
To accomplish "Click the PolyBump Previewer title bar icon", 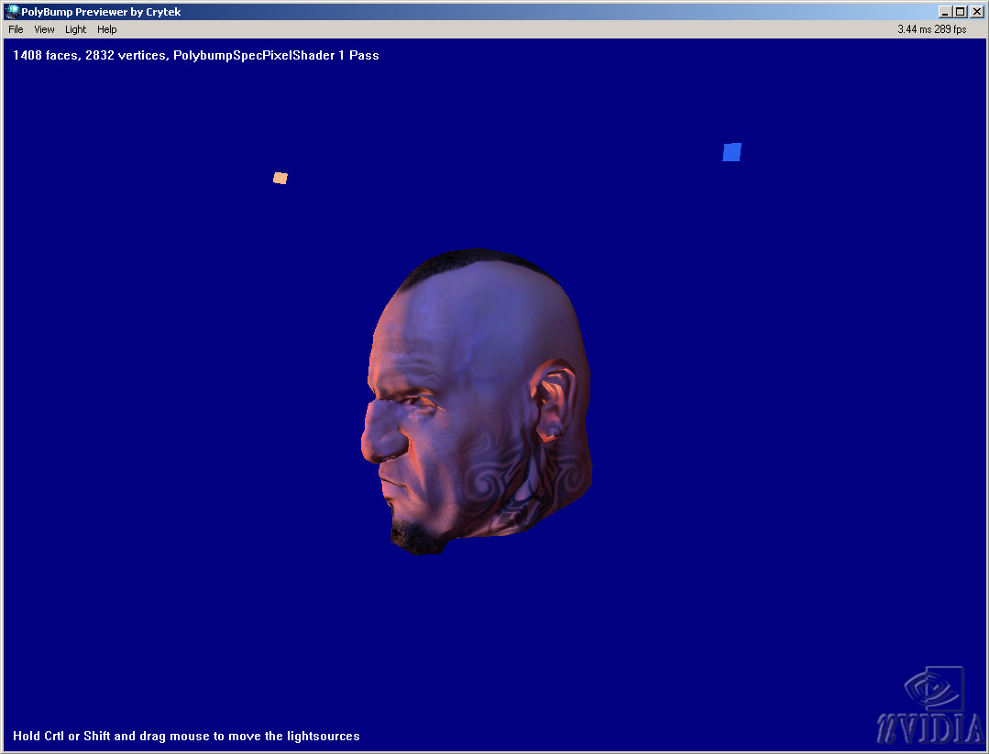I will 11,11.
